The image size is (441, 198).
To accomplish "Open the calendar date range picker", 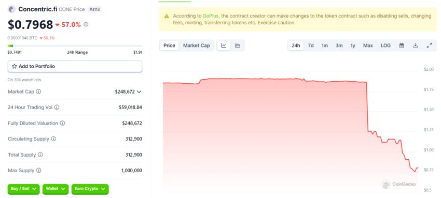I will click(402, 45).
